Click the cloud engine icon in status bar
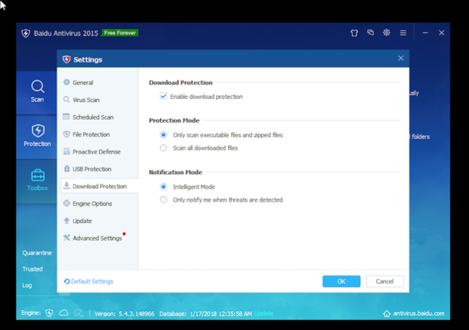The height and width of the screenshot is (330, 469). pyautogui.click(x=63, y=313)
